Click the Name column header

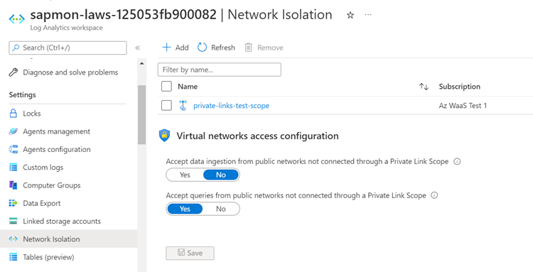point(188,87)
